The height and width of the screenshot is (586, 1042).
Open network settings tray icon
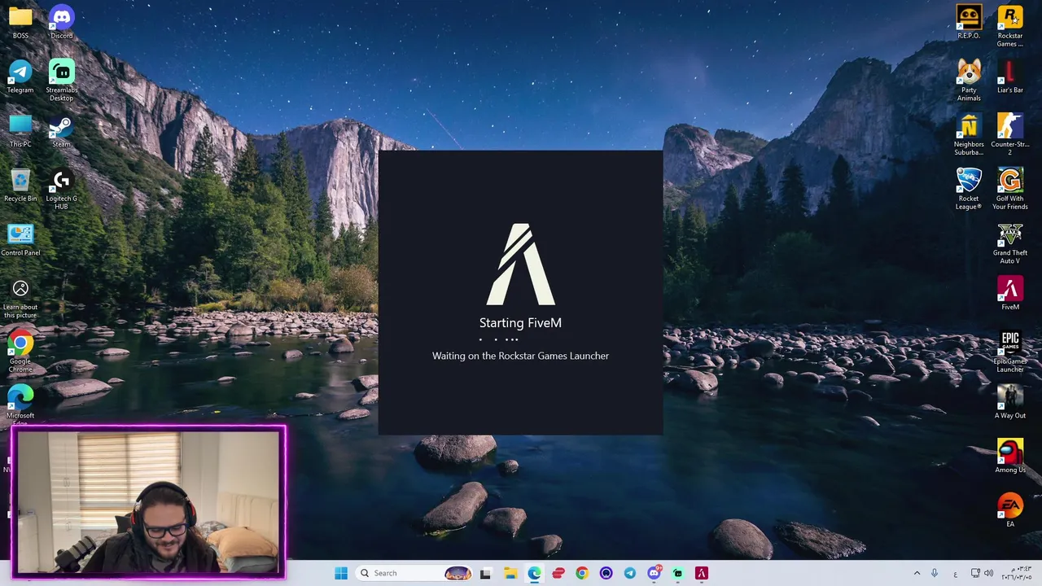[x=975, y=573]
